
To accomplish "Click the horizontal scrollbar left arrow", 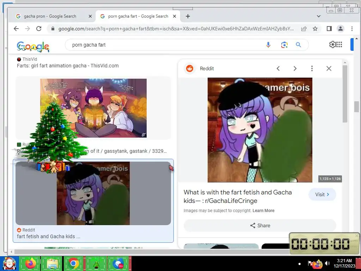I will click(11, 252).
